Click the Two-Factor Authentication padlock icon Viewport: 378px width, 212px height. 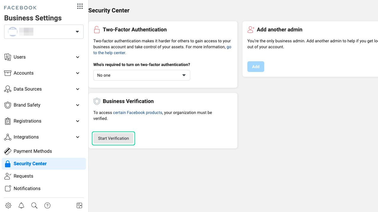click(x=97, y=30)
